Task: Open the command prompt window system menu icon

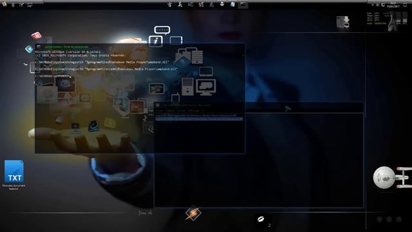Action: click(x=39, y=47)
